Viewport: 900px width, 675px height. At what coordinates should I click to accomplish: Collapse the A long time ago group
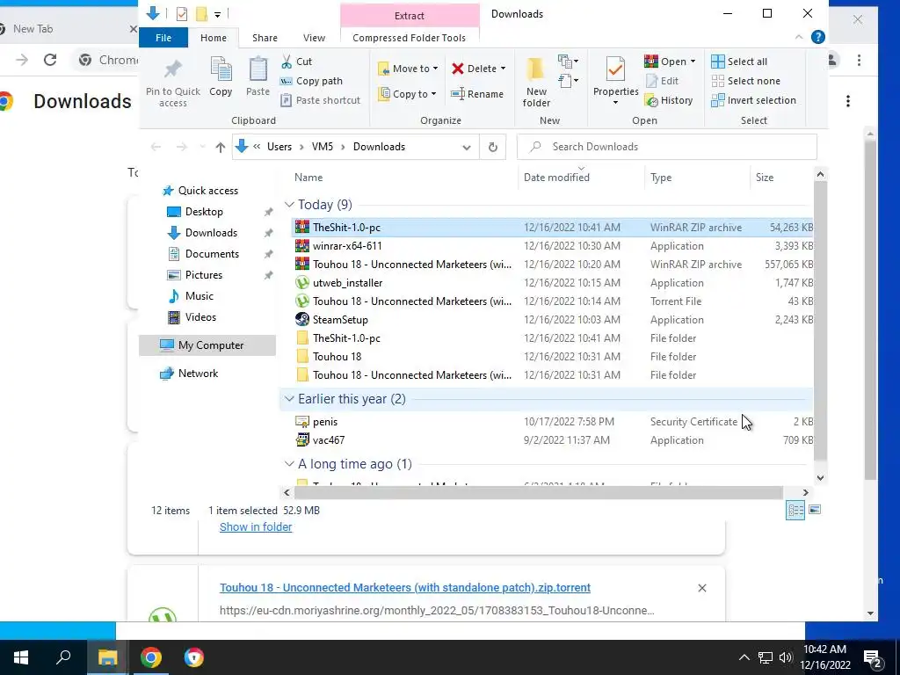pyautogui.click(x=289, y=464)
